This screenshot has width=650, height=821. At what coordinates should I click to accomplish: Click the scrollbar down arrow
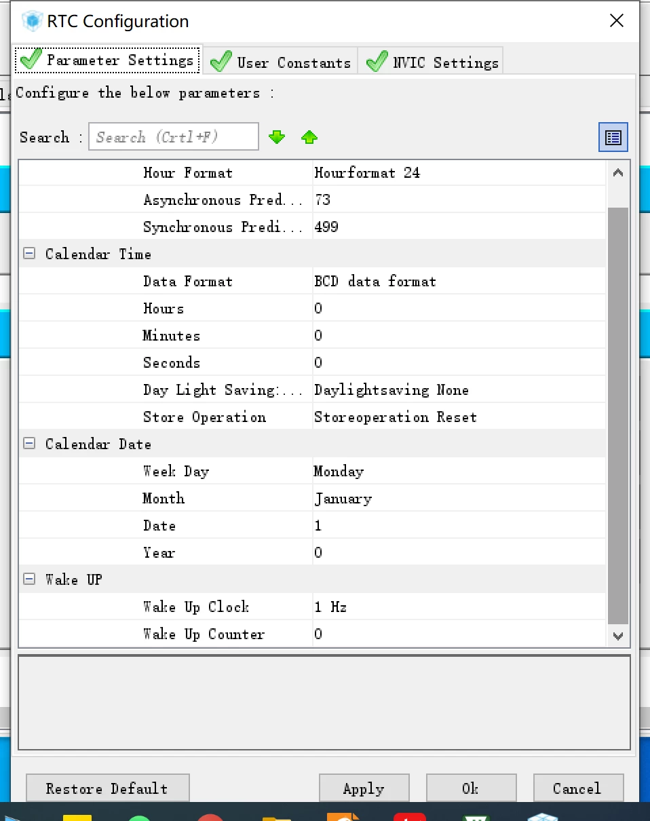tap(617, 636)
